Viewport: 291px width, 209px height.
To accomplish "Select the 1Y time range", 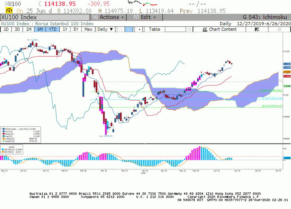I will click(65, 30).
